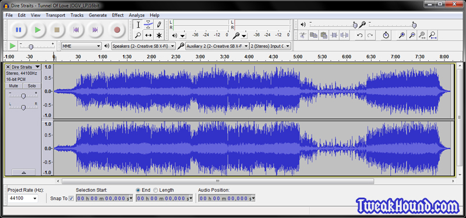Screen dimensions: 466x218
Task: Open the Effect menu
Action: [x=118, y=15]
